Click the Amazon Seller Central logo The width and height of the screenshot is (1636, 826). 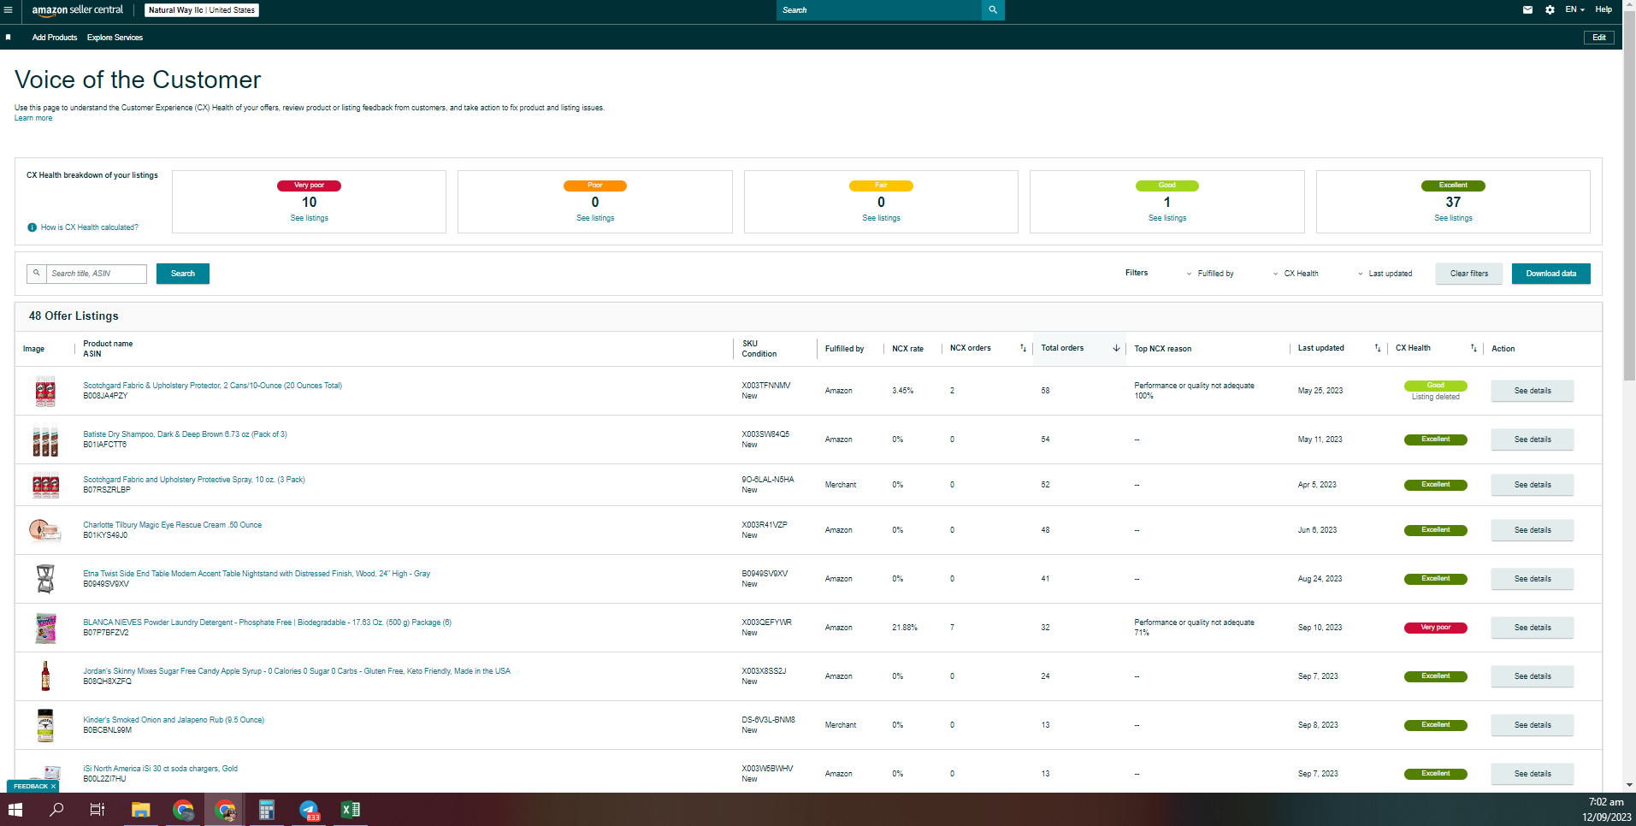click(78, 10)
